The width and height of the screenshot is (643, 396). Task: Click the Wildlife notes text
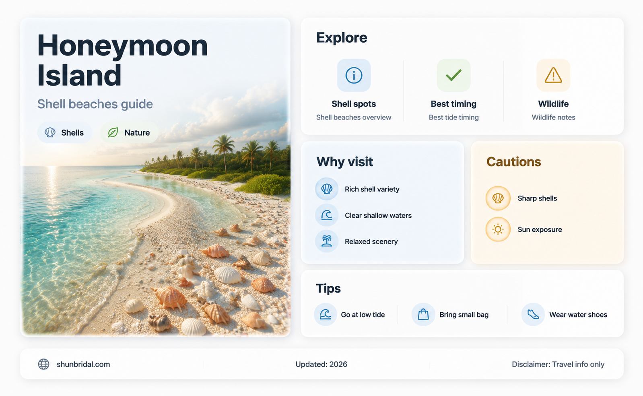click(553, 117)
